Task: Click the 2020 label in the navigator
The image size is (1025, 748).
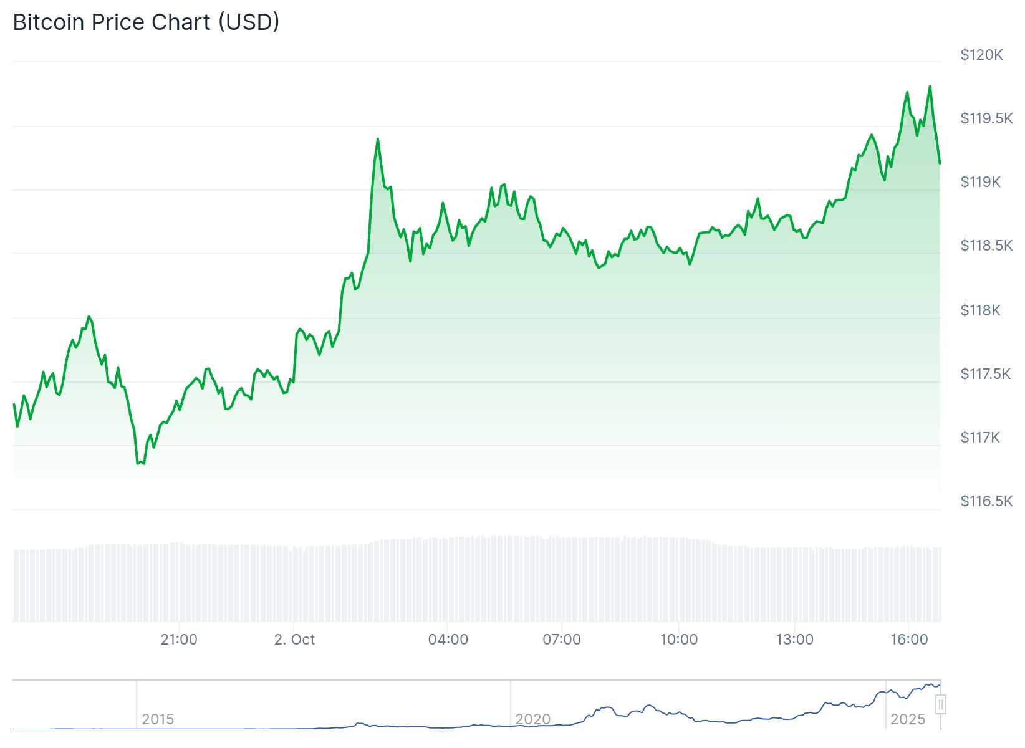Action: 533,719
